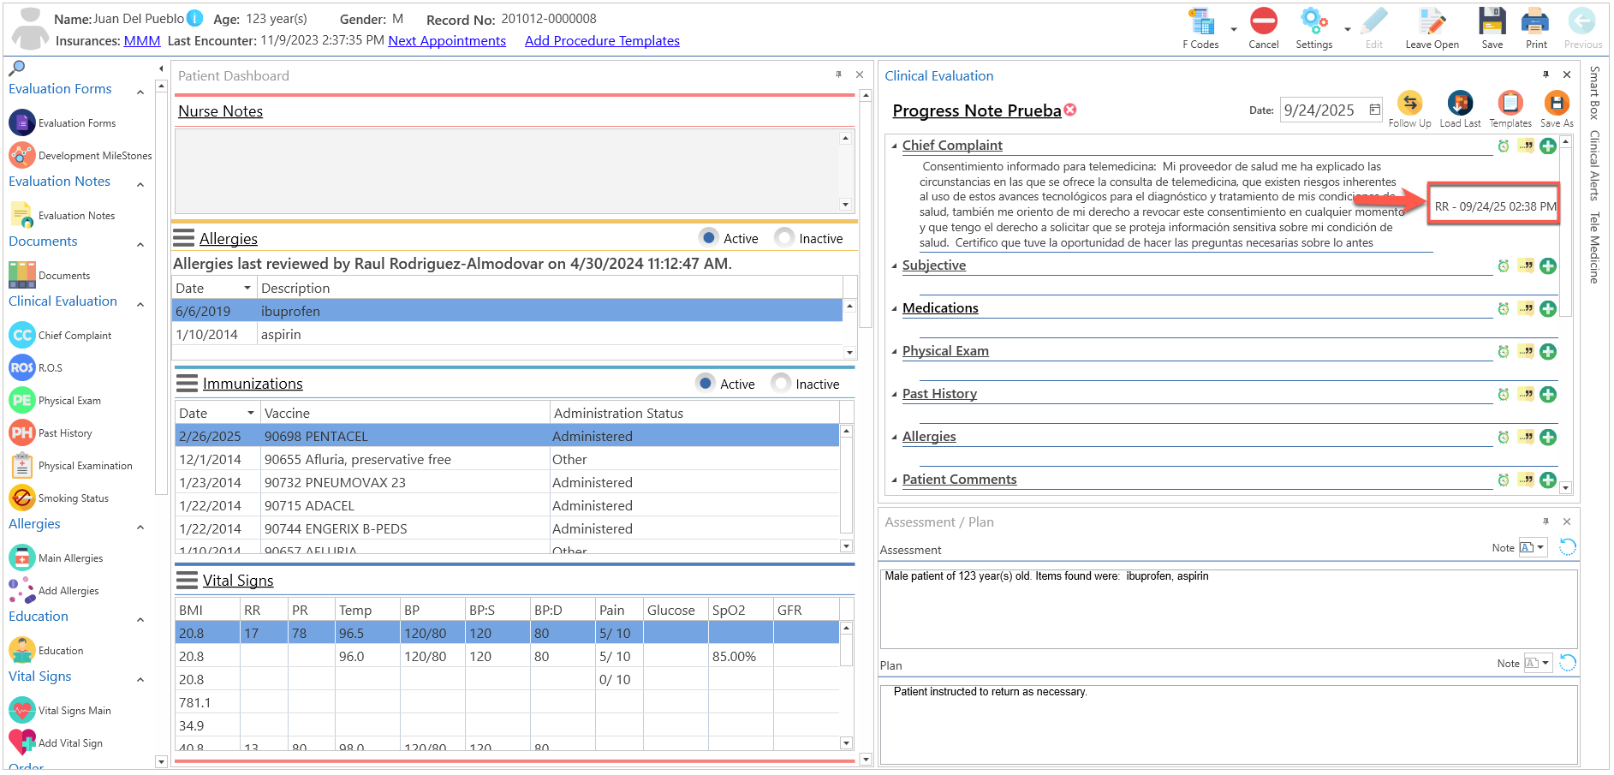Click alarm clock icon on Medications section
The image size is (1614, 775).
1504,308
